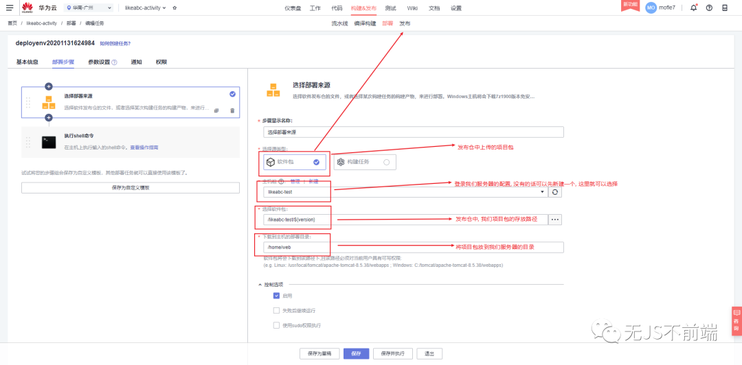
Task: Select the 软件包 source type
Action: click(x=295, y=162)
